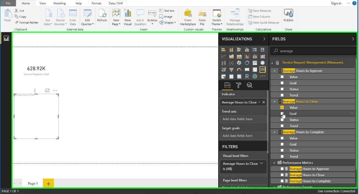Check Value under Average Hours to Approve
The height and width of the screenshot is (194, 359).
282,77
